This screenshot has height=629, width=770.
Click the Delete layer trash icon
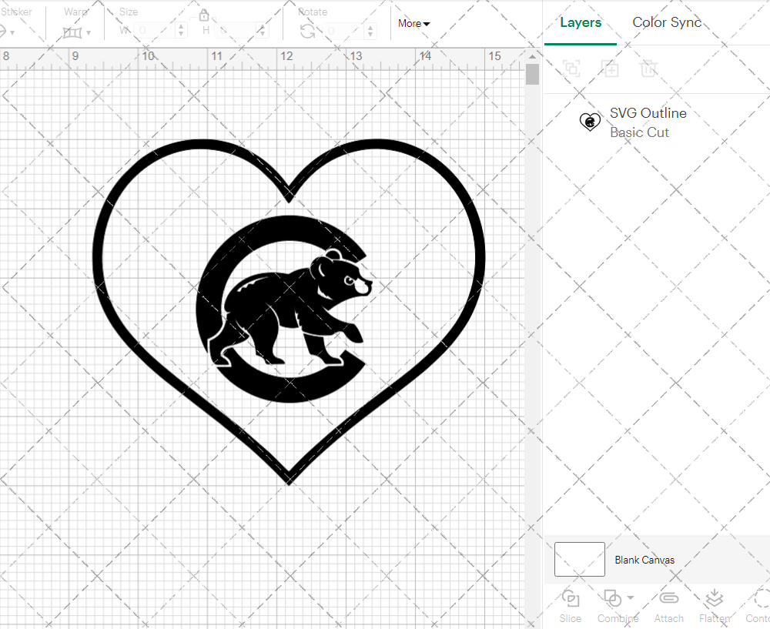(648, 69)
